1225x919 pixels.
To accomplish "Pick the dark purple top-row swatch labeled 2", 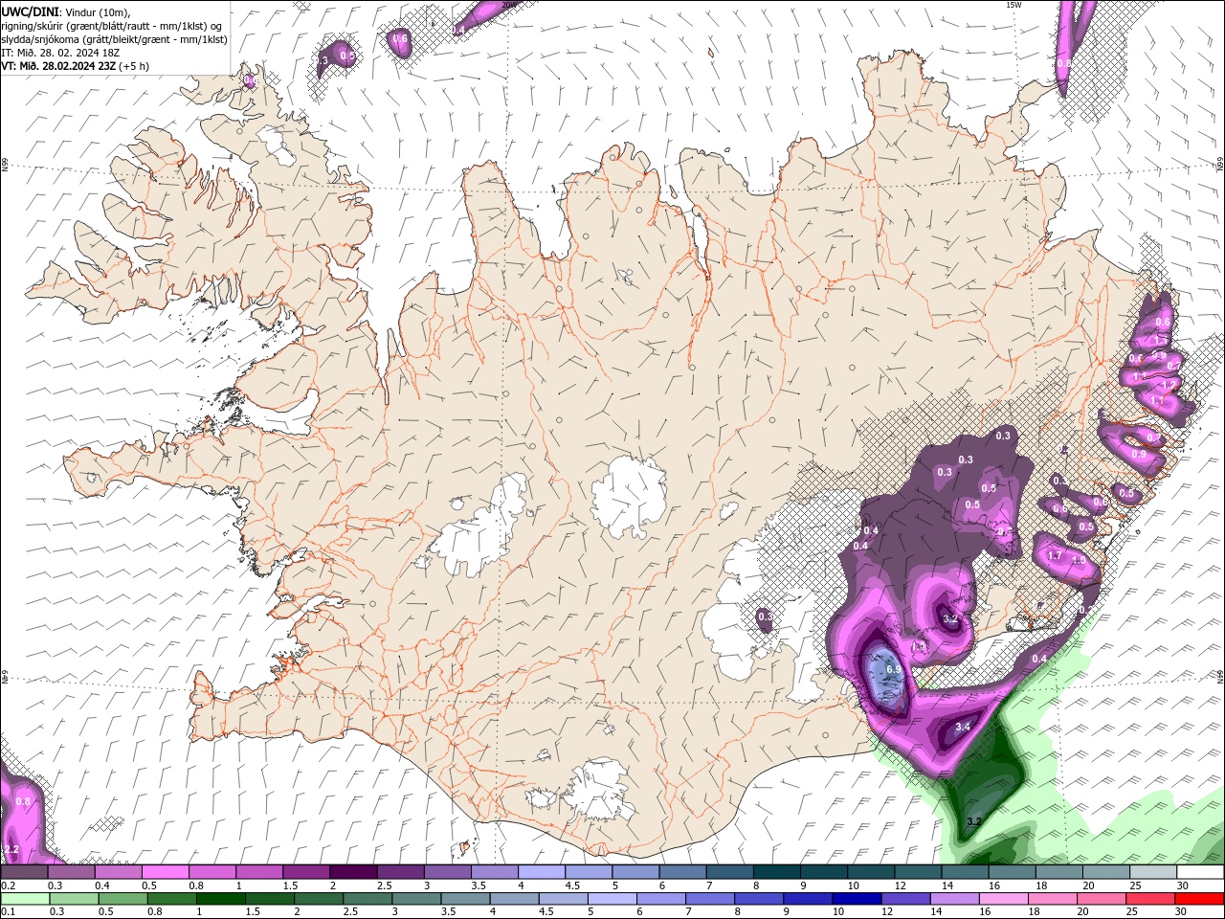I will (x=352, y=872).
